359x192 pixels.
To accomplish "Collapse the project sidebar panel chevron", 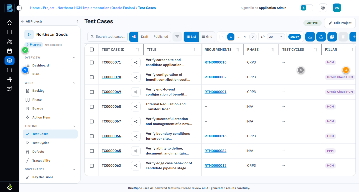I will pos(77,21).
